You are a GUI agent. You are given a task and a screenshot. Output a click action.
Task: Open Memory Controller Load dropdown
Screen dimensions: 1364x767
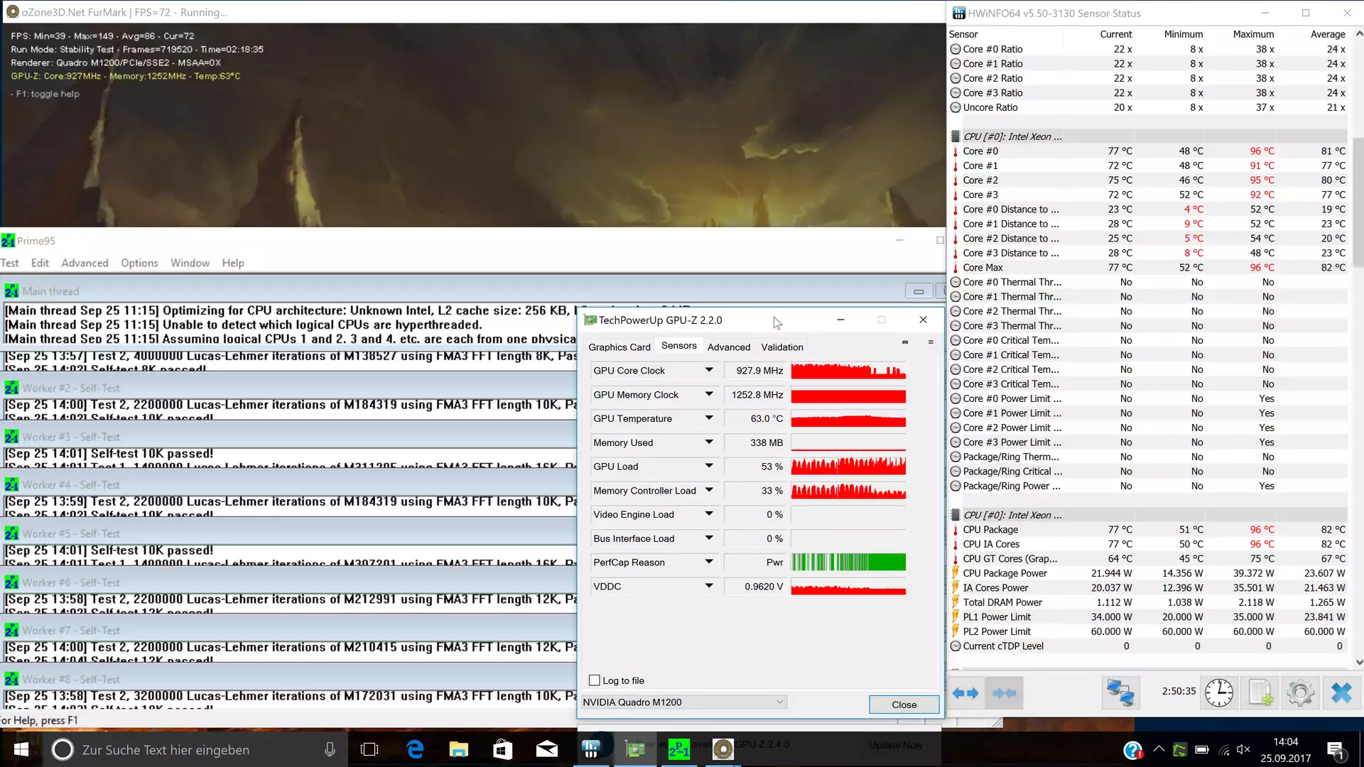(x=709, y=490)
